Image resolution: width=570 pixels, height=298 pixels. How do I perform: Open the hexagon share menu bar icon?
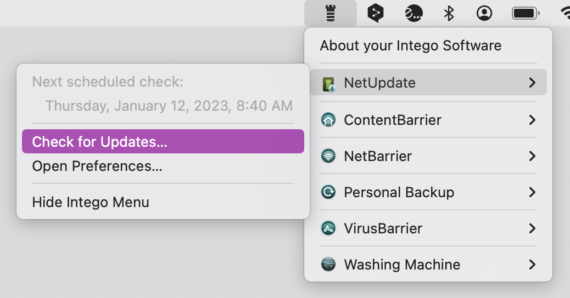(x=376, y=13)
